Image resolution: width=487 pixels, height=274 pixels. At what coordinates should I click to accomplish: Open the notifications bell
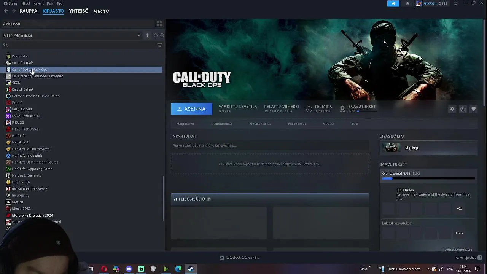pyautogui.click(x=407, y=3)
